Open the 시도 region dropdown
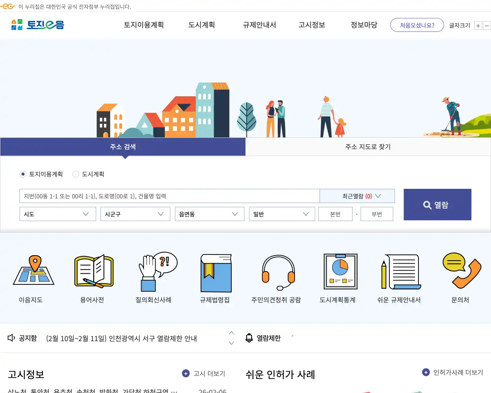Viewport: 491px width, 393px height. 58,214
